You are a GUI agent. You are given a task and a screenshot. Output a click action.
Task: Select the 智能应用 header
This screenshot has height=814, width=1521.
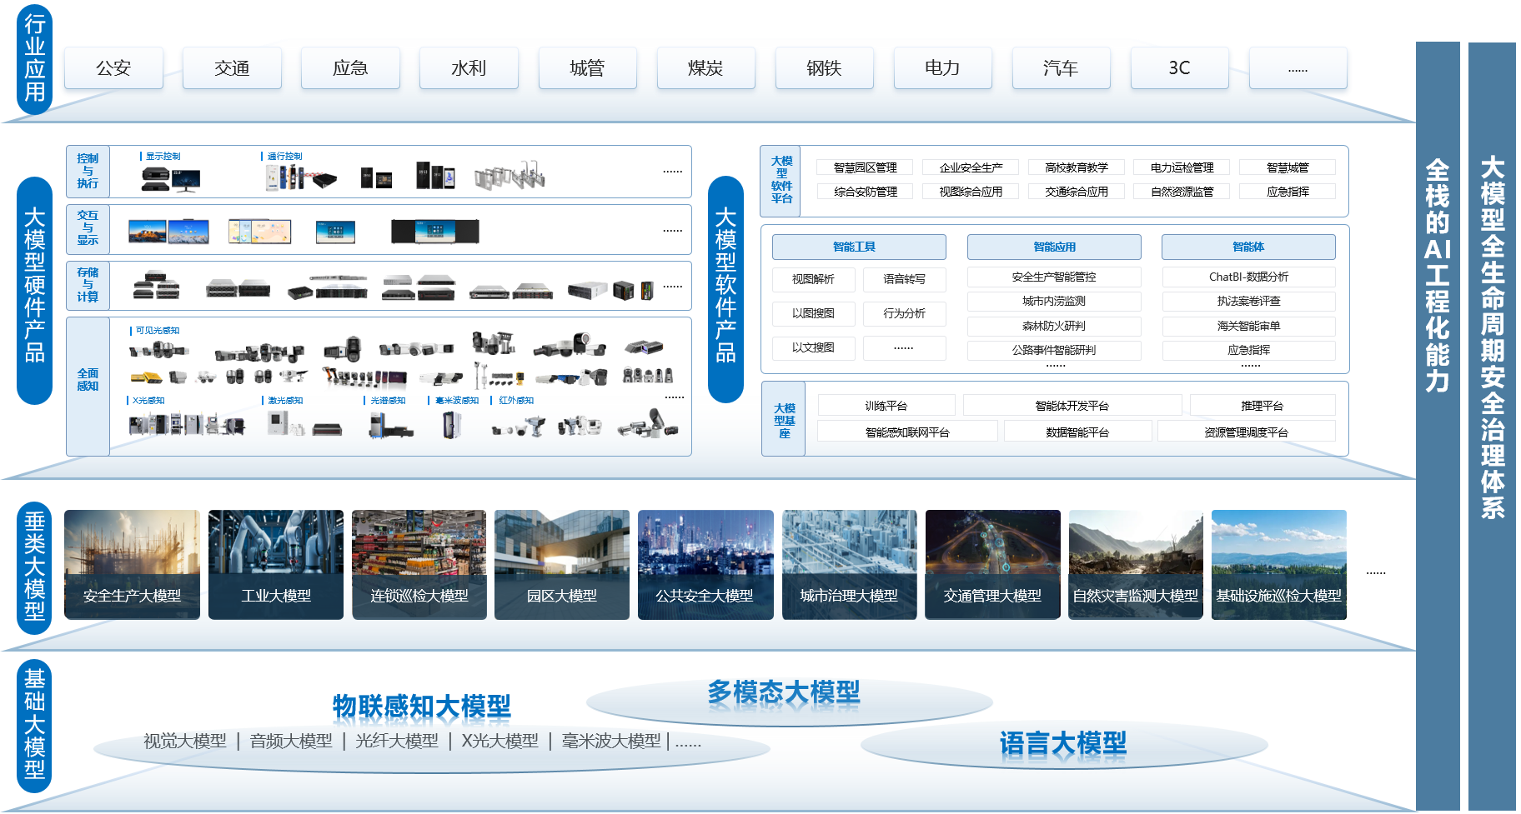[1054, 247]
